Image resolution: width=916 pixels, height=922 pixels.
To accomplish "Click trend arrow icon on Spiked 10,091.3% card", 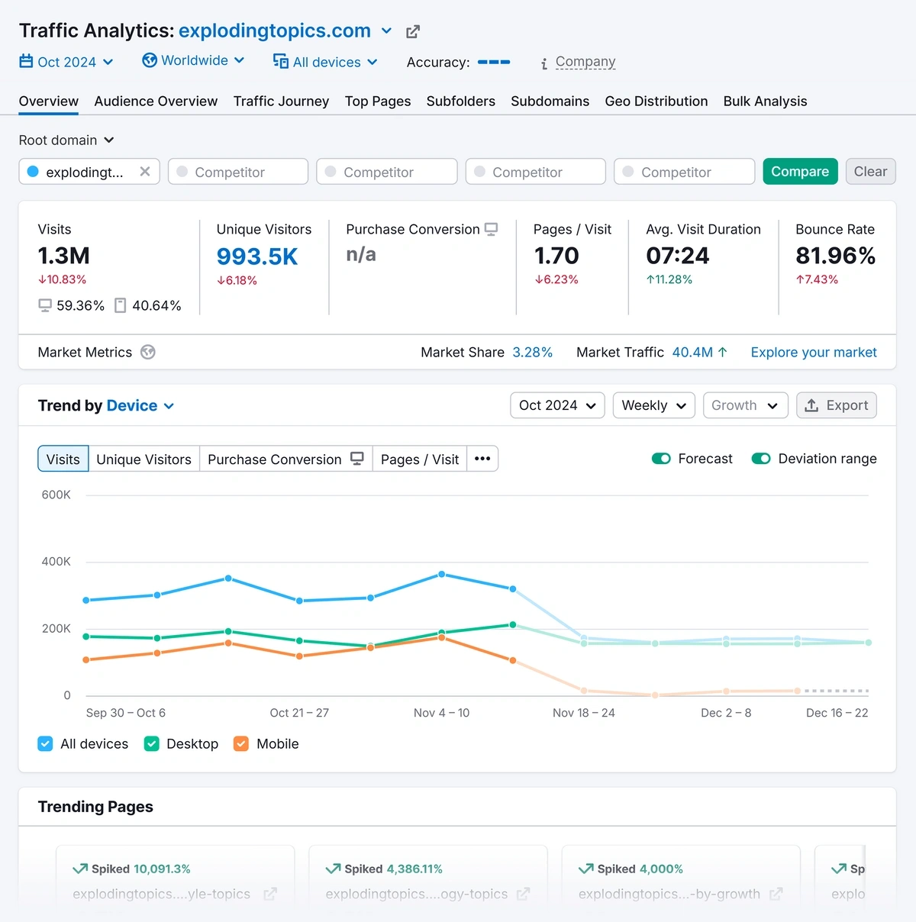I will (x=80, y=869).
